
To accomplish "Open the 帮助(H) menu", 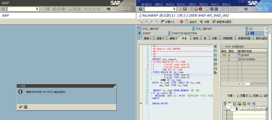I will click(226, 5).
